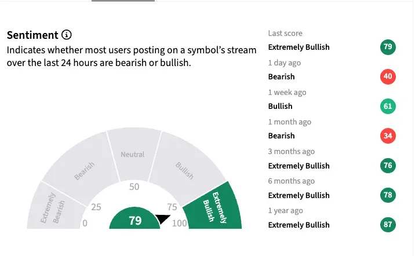Click the central 79 gauge score
Image resolution: width=415 pixels, height=256 pixels.
135,221
